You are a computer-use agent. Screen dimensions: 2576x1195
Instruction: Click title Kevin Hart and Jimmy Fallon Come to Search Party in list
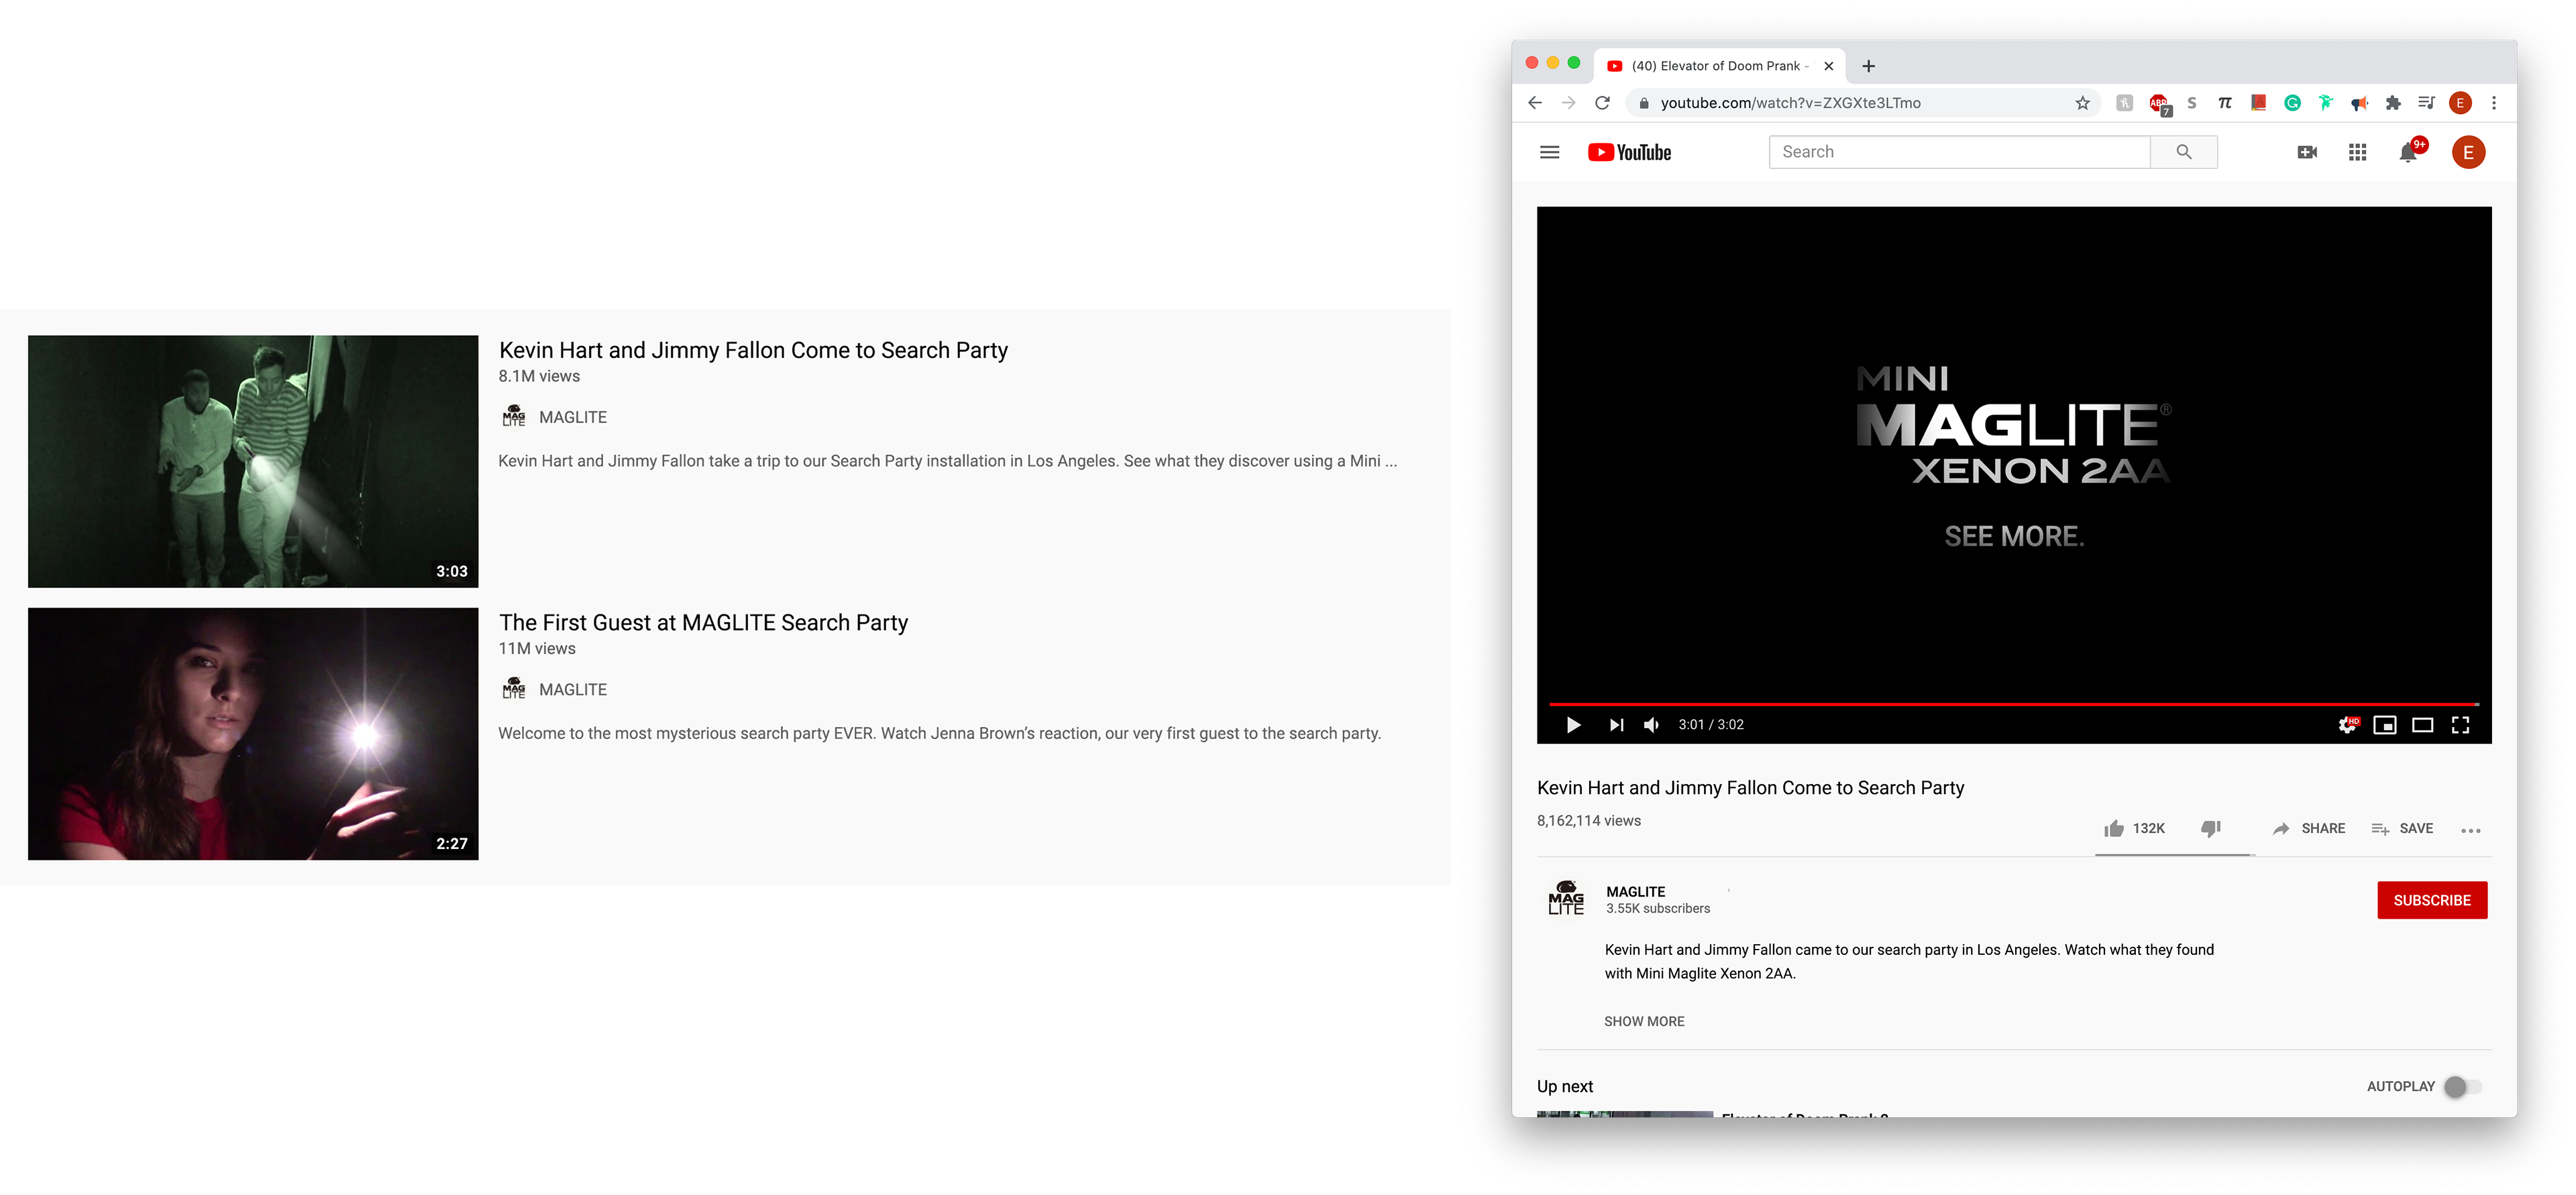pos(753,351)
